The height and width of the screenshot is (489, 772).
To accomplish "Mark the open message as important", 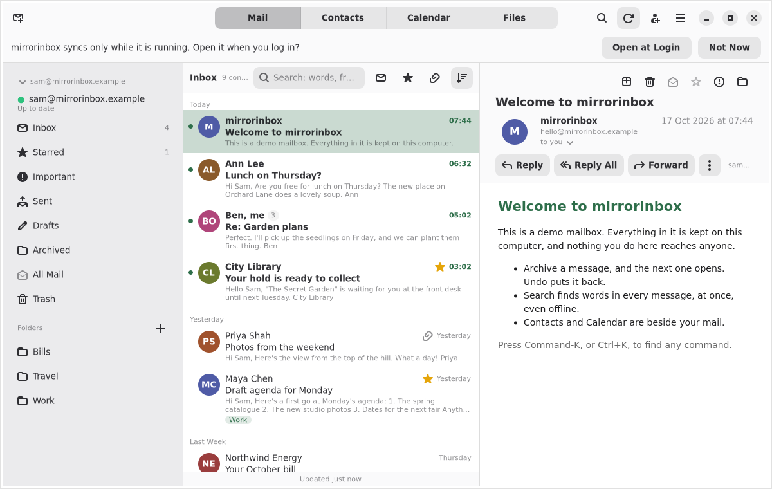I will click(x=719, y=82).
